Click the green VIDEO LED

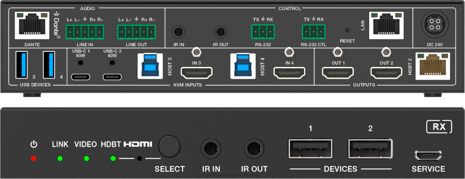(x=86, y=159)
